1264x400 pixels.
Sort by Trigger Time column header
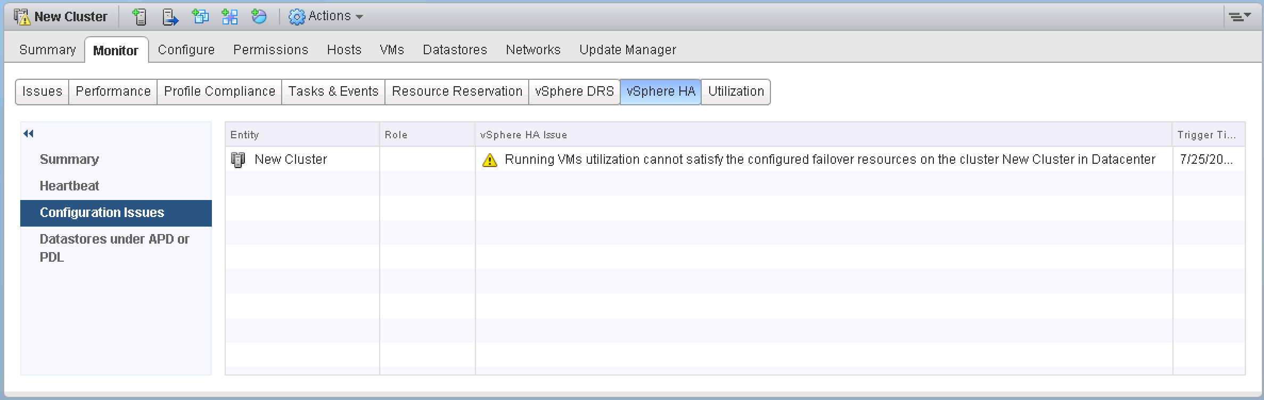pos(1209,135)
